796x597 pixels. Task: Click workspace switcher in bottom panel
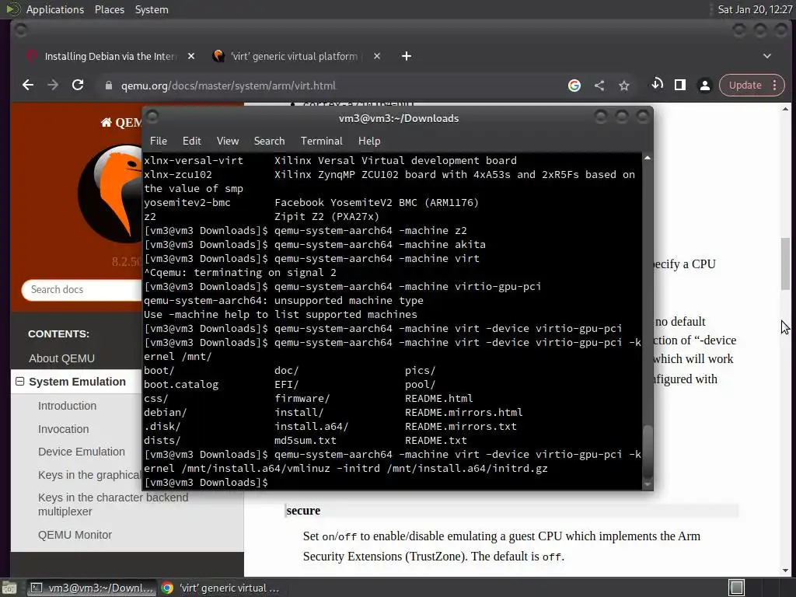[736, 588]
